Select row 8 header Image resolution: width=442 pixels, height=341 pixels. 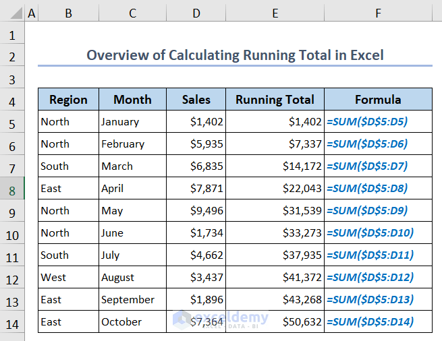(12, 189)
